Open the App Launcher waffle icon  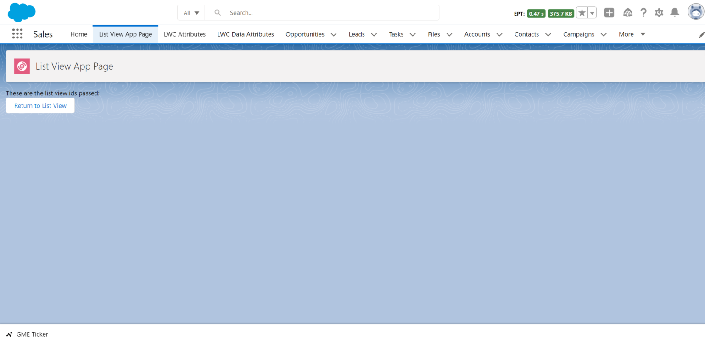point(17,33)
